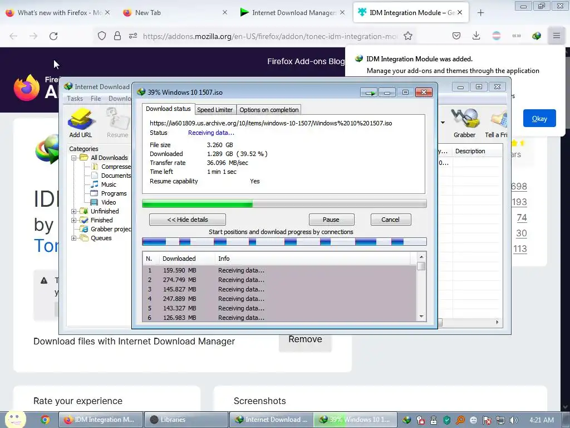The width and height of the screenshot is (570, 428).
Task: Click the Start button smiley icon
Action: click(16, 419)
